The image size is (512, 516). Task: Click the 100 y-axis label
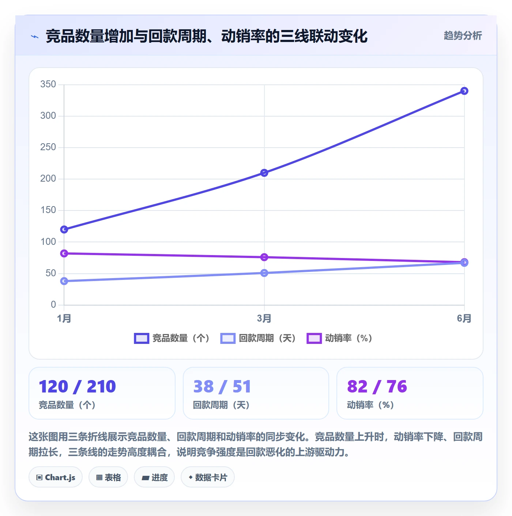pos(48,242)
